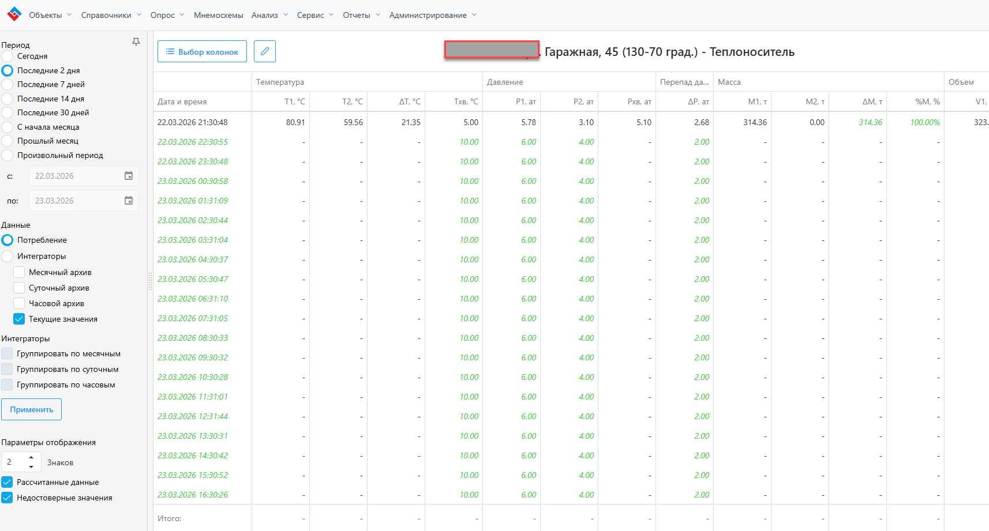Pin the left filter panel
989x531 pixels.
tap(136, 42)
